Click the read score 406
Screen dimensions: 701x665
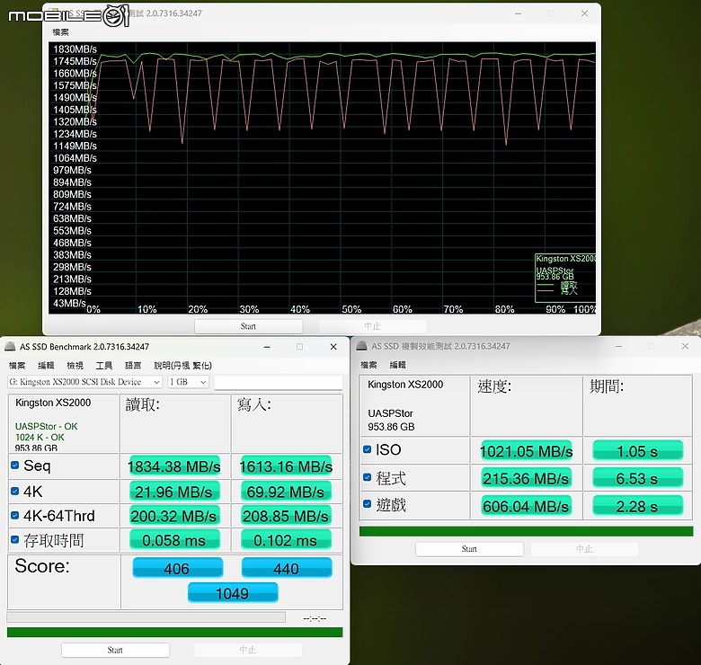pos(177,568)
